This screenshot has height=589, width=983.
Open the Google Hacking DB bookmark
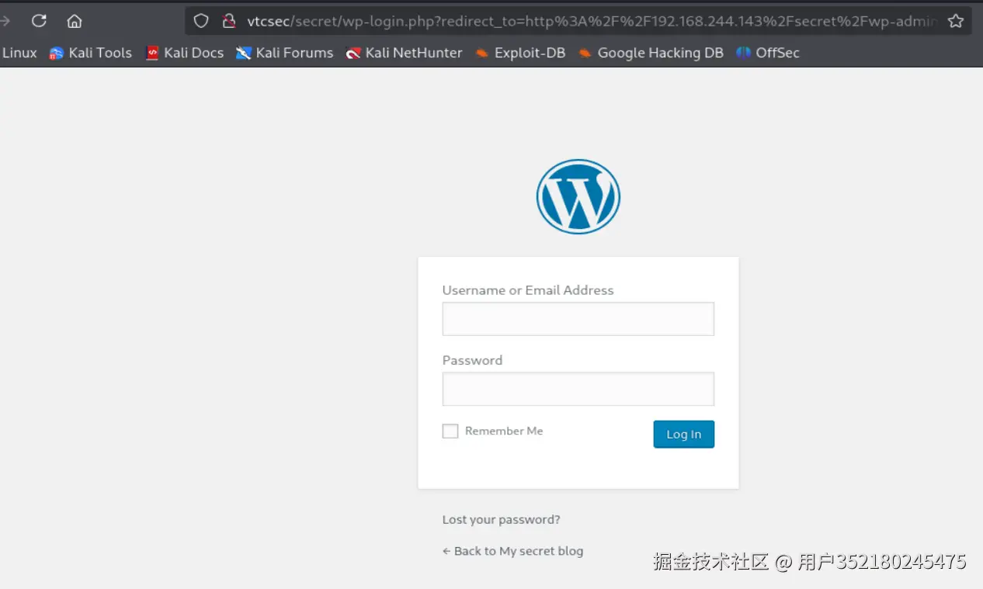click(651, 53)
